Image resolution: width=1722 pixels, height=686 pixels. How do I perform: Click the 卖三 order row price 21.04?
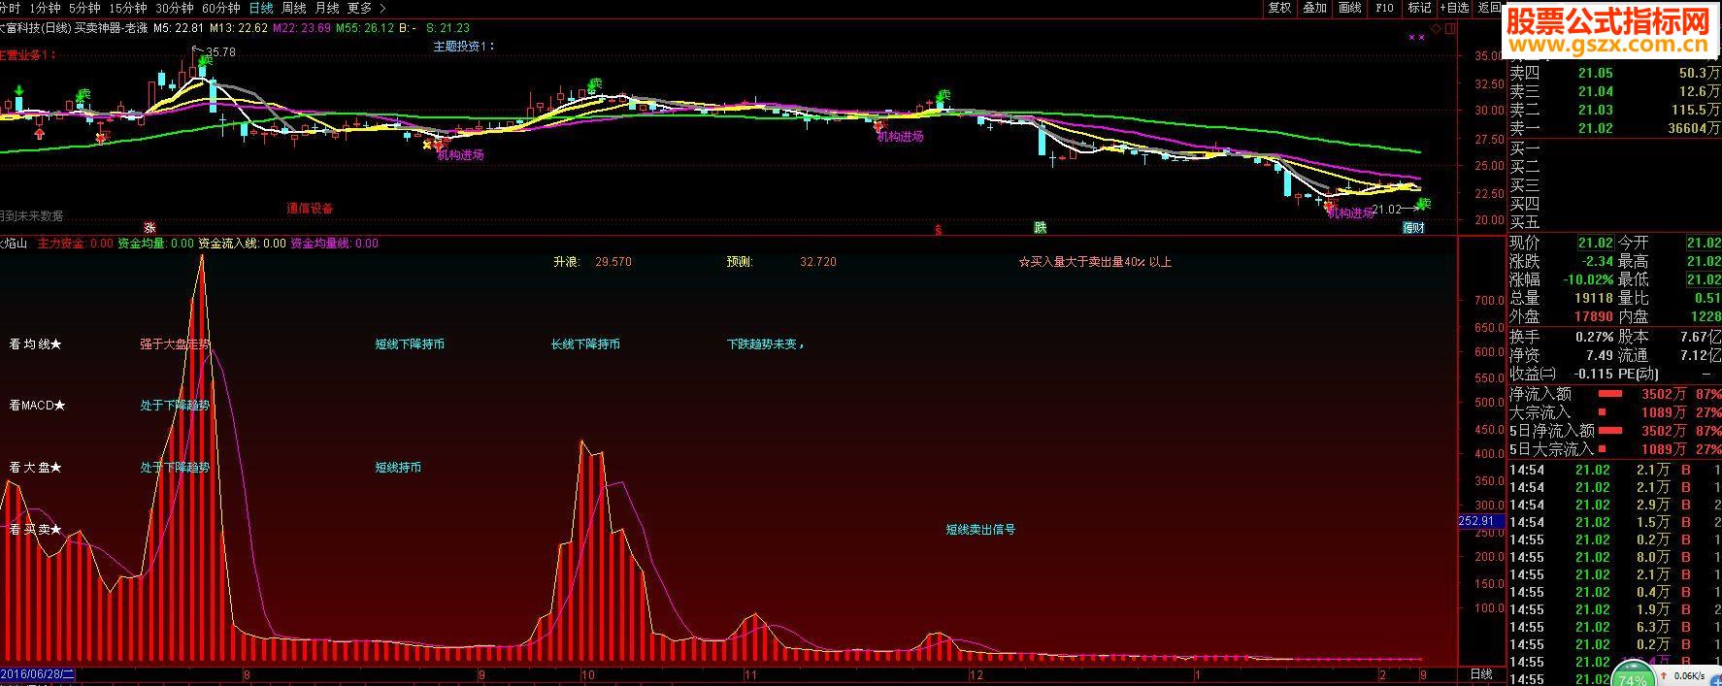point(1595,91)
